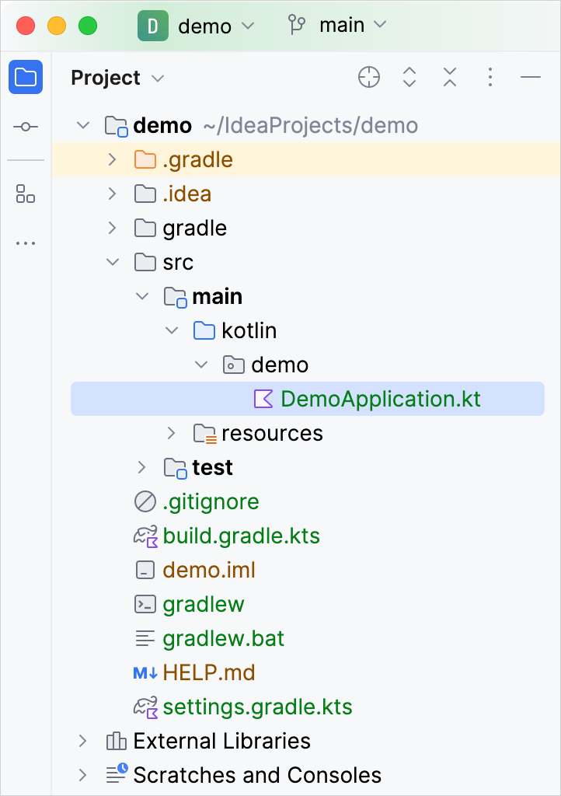
Task: Select the src folder label
Action: [x=178, y=263]
